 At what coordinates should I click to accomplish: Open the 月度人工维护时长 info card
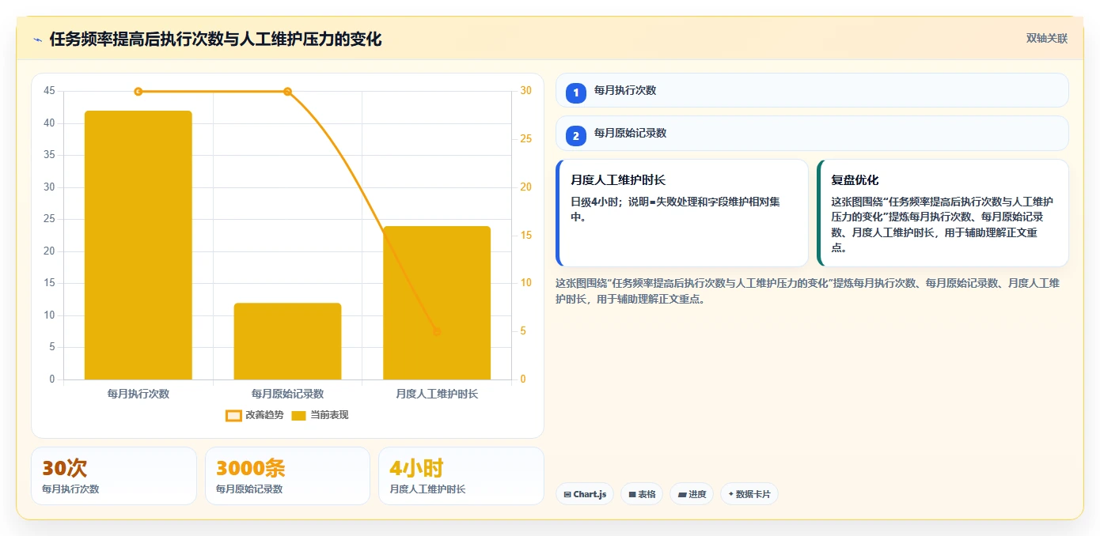(x=682, y=213)
